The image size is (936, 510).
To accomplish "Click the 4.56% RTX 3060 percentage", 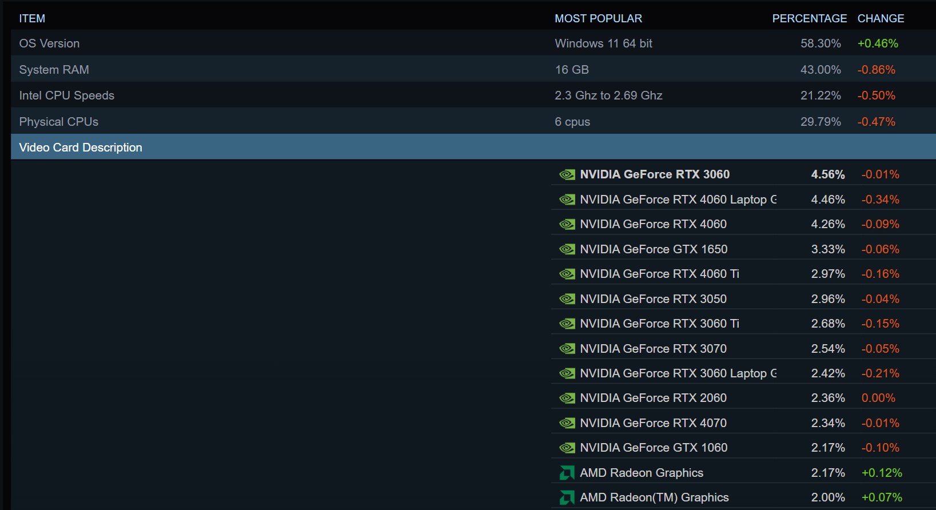I will tap(828, 174).
